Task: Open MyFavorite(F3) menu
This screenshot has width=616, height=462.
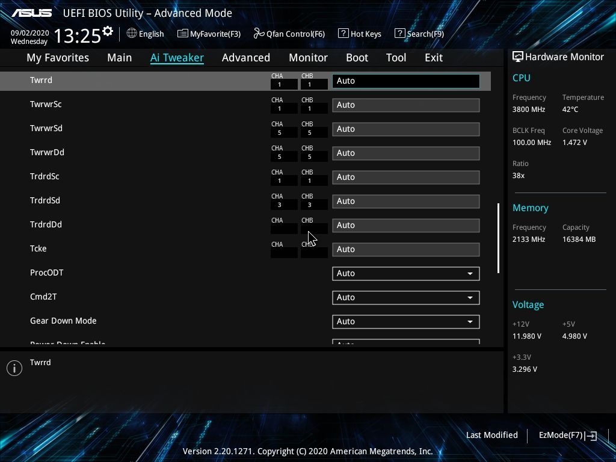Action: click(215, 34)
